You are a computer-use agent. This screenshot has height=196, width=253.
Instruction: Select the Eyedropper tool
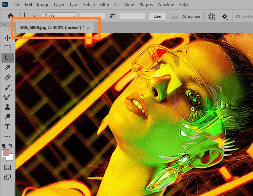pyautogui.click(x=7, y=67)
